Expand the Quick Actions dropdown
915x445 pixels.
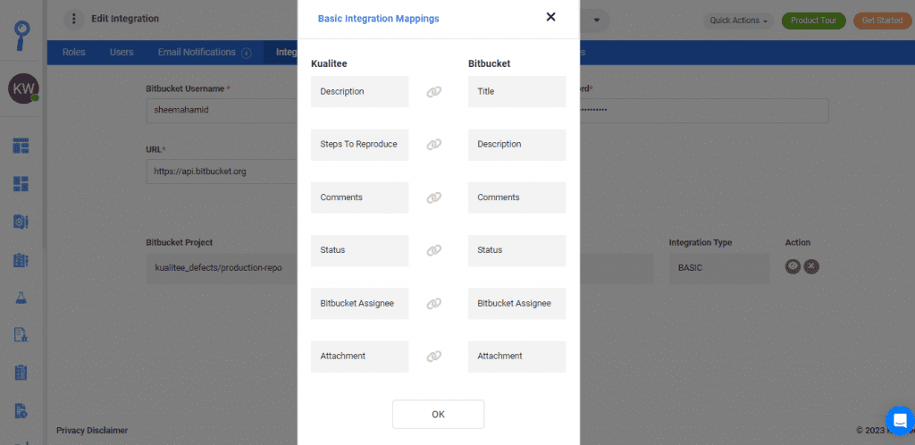click(x=738, y=21)
